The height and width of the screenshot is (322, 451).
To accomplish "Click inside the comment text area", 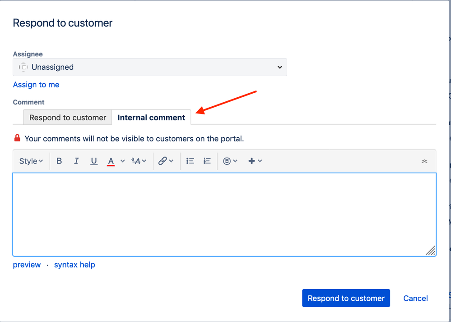I will pyautogui.click(x=224, y=214).
